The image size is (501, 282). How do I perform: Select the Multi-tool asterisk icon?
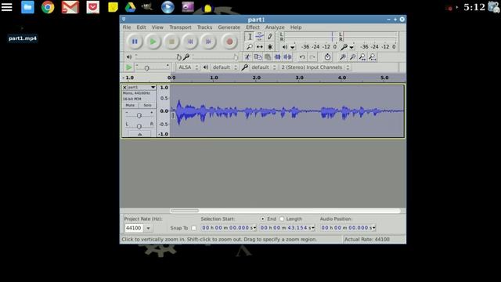click(270, 47)
